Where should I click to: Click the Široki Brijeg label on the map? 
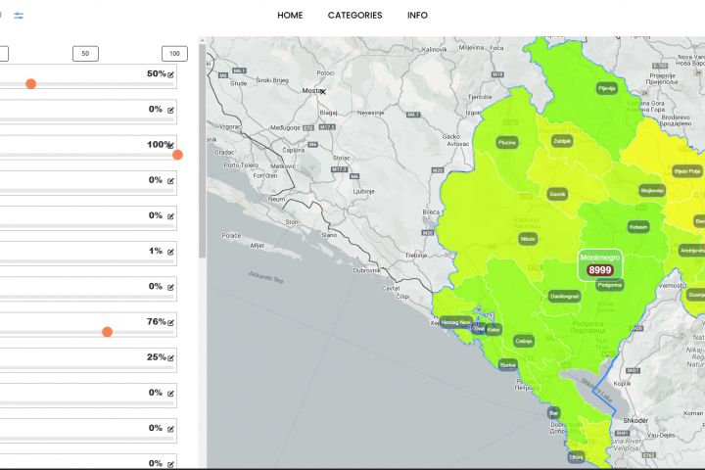click(272, 80)
